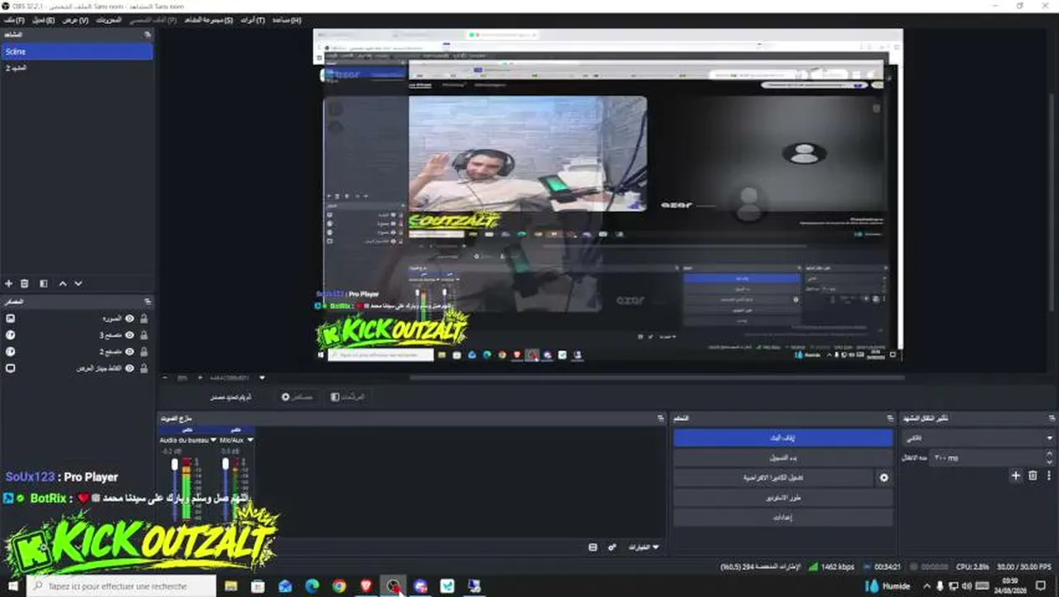
Task: Decrease transition duration with down arrow
Action: pos(1050,461)
